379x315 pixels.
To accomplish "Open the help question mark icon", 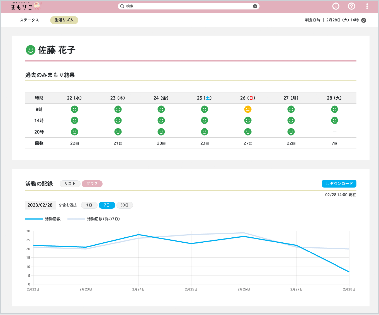I will click(x=351, y=6).
